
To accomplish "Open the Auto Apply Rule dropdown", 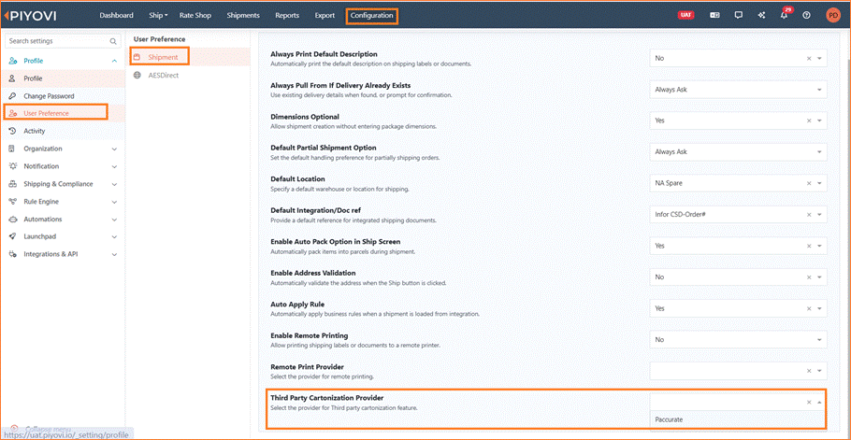I will [819, 308].
